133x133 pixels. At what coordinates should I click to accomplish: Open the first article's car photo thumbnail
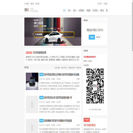(32, 81)
